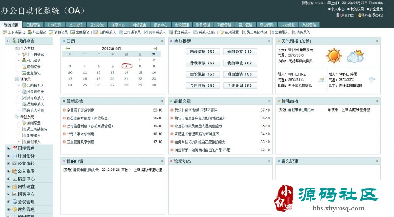Click 请假录入 toolbar icon

click(294, 32)
